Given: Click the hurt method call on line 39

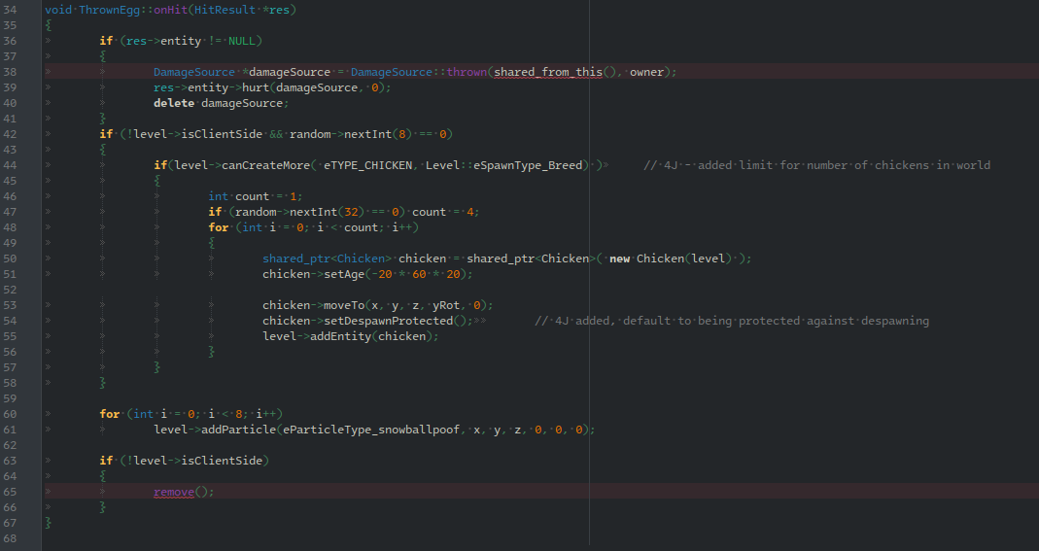Looking at the screenshot, I should (256, 87).
